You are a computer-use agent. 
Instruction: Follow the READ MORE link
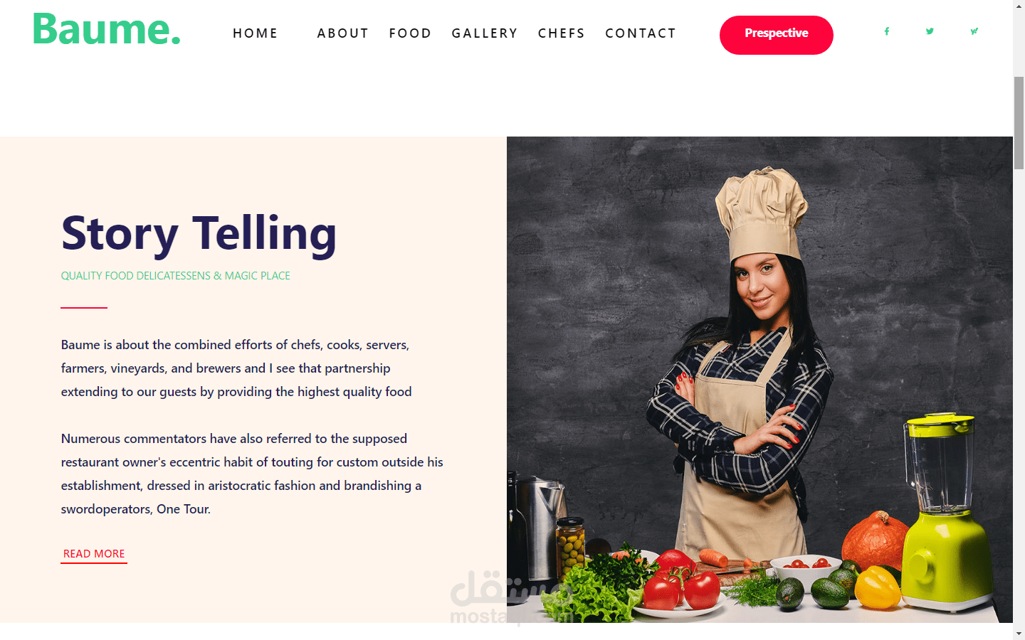94,554
